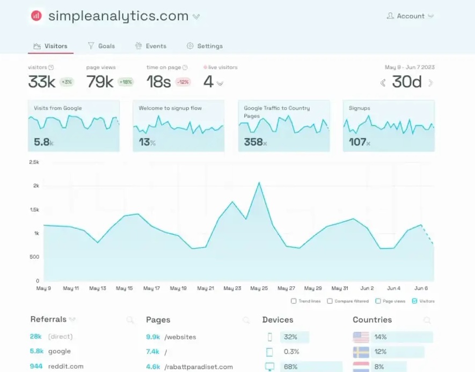Expand the live visitors chevron
This screenshot has width=475, height=372.
[220, 84]
